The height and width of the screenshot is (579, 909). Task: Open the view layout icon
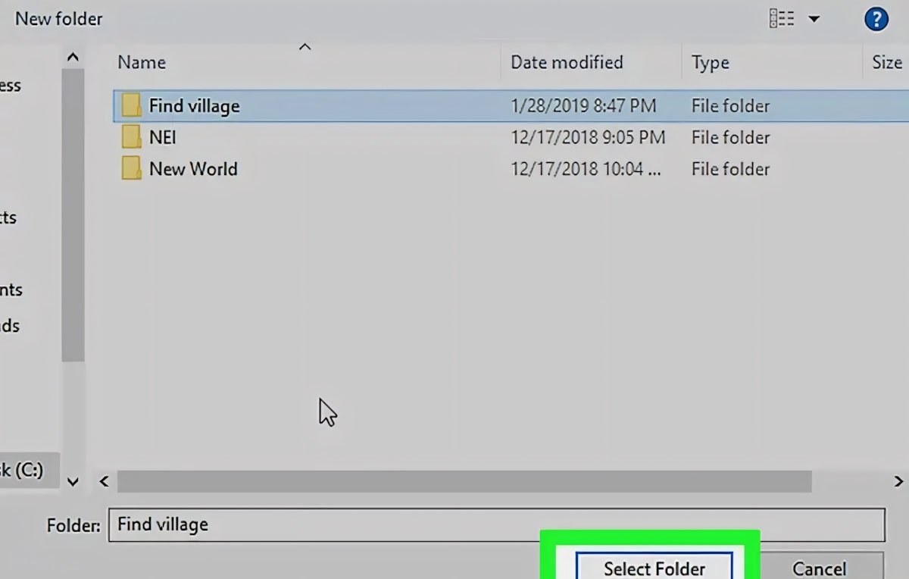781,19
